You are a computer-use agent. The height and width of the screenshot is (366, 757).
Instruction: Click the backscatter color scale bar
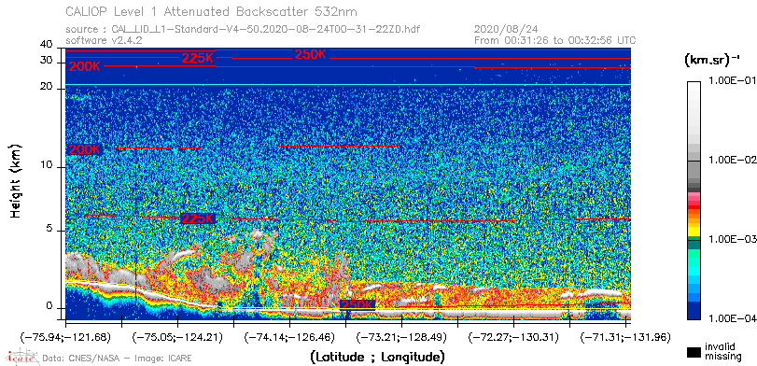(x=694, y=201)
